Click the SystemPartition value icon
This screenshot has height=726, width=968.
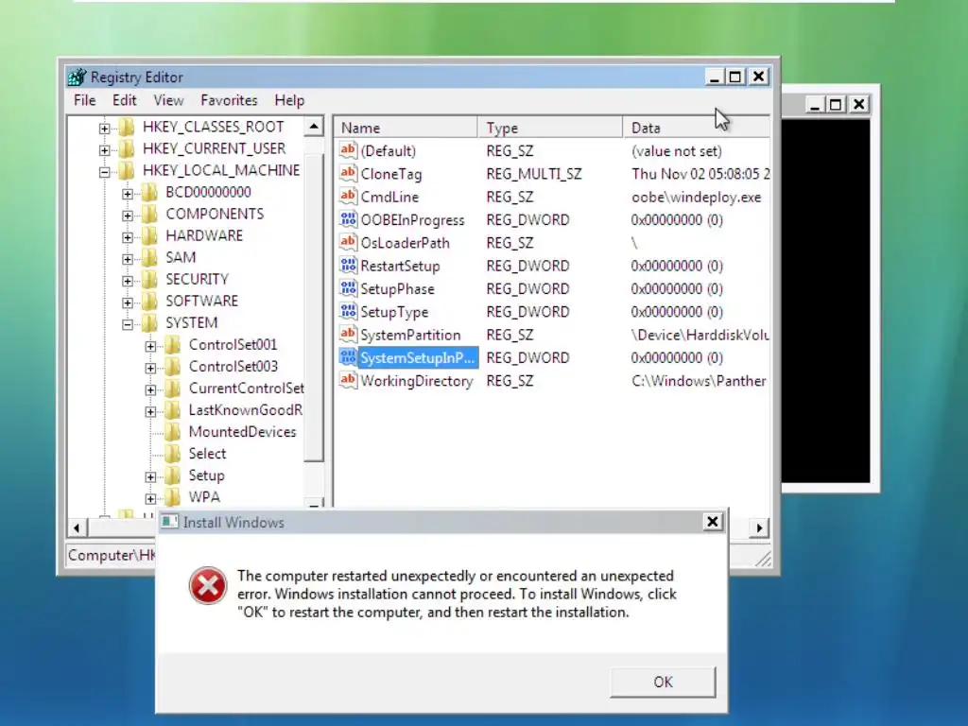[348, 334]
